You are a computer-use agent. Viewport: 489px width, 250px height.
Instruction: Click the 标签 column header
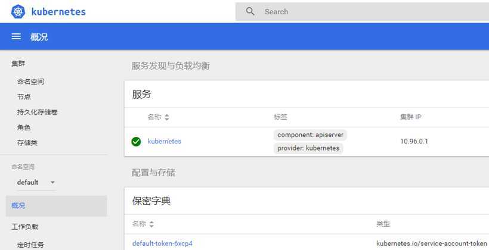[280, 117]
